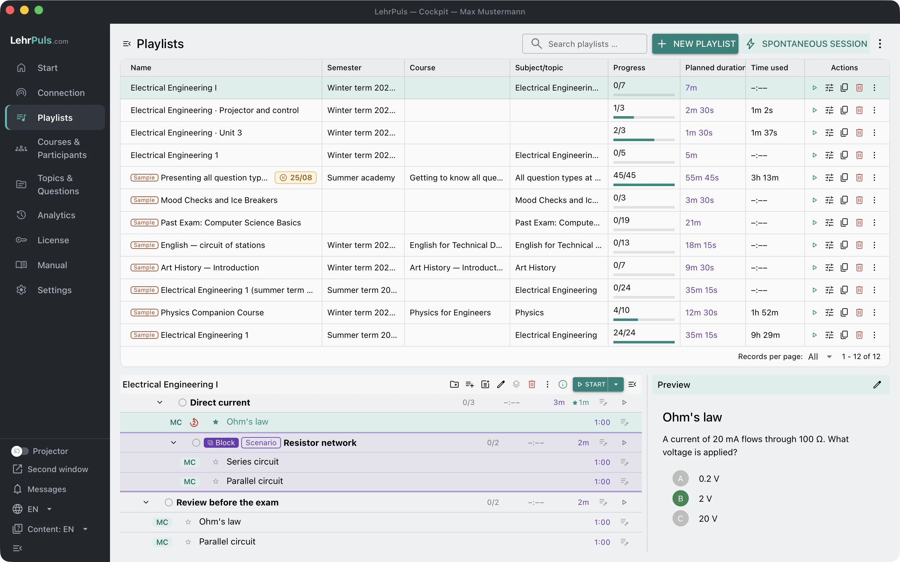Viewport: 900px width, 562px height.
Task: Open Courses & Participants in sidebar
Action: point(55,148)
